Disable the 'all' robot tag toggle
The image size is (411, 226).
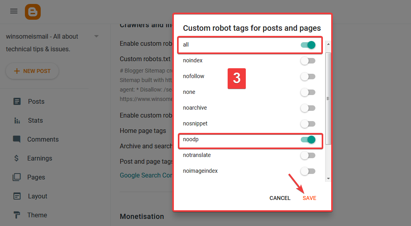pyautogui.click(x=308, y=45)
